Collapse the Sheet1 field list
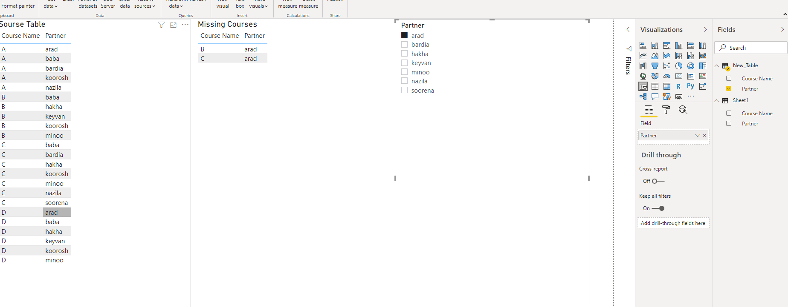Screen dimensions: 788x307 click(x=717, y=101)
